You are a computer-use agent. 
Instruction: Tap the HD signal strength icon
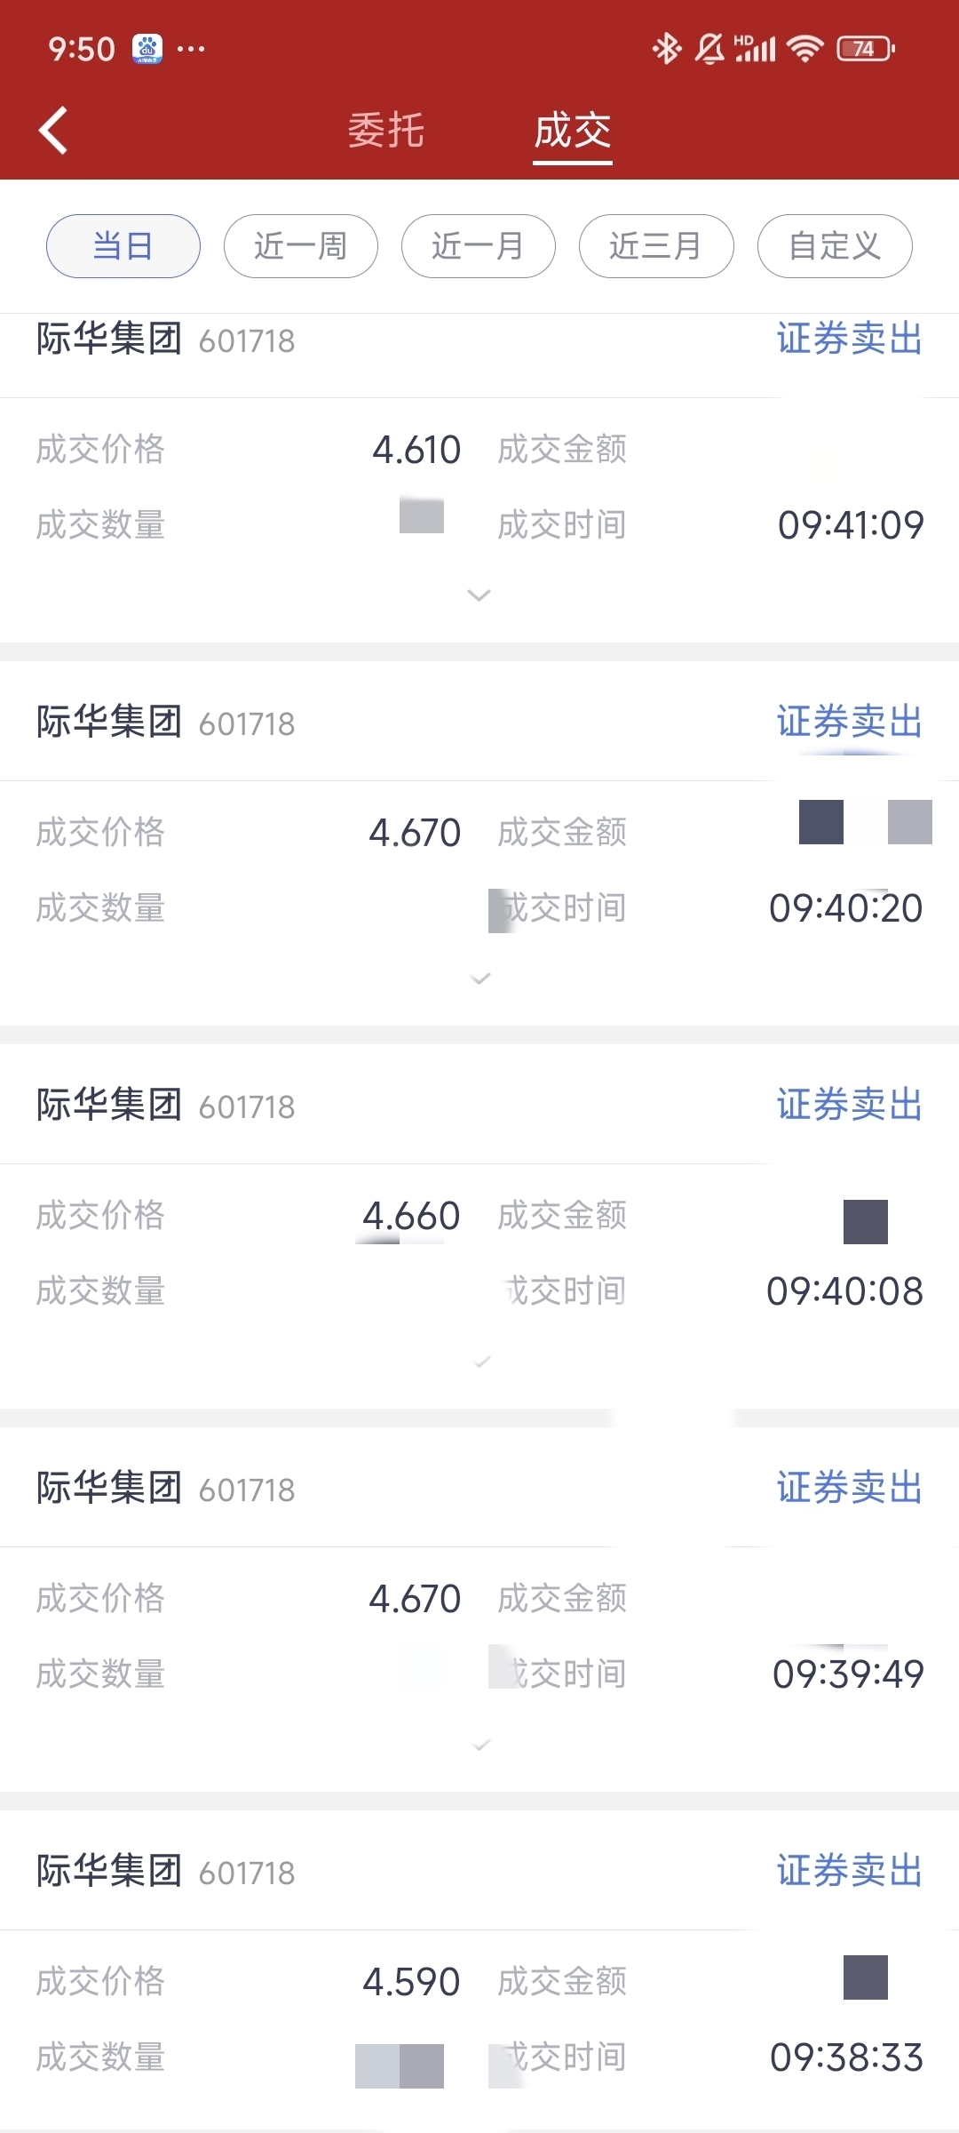pyautogui.click(x=755, y=48)
